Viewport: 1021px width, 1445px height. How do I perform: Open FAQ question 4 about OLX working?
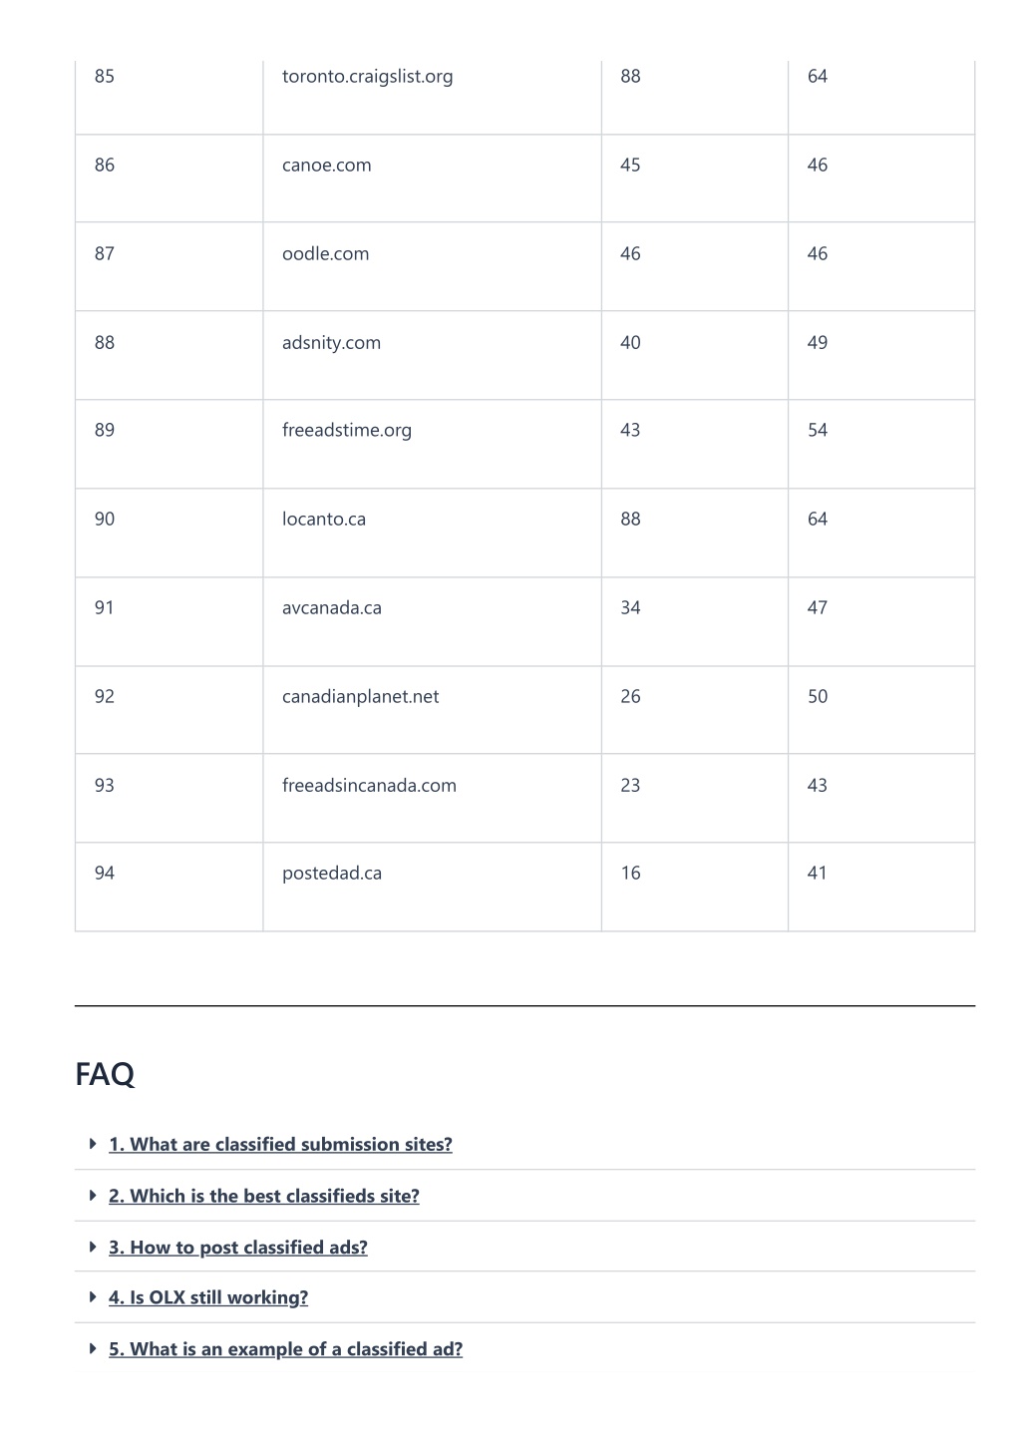(208, 1297)
